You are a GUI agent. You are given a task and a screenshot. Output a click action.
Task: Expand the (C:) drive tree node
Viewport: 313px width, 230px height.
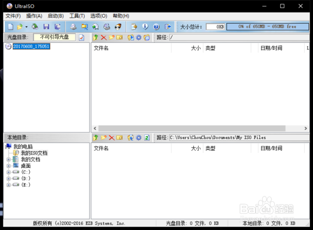(x=9, y=172)
